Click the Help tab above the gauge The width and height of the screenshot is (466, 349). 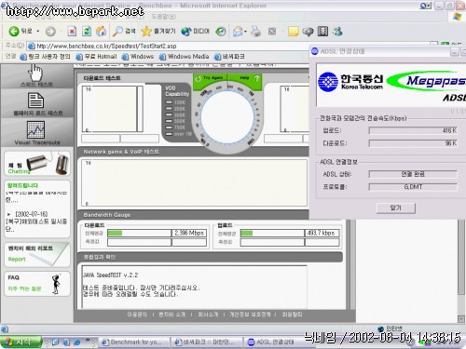(x=245, y=78)
